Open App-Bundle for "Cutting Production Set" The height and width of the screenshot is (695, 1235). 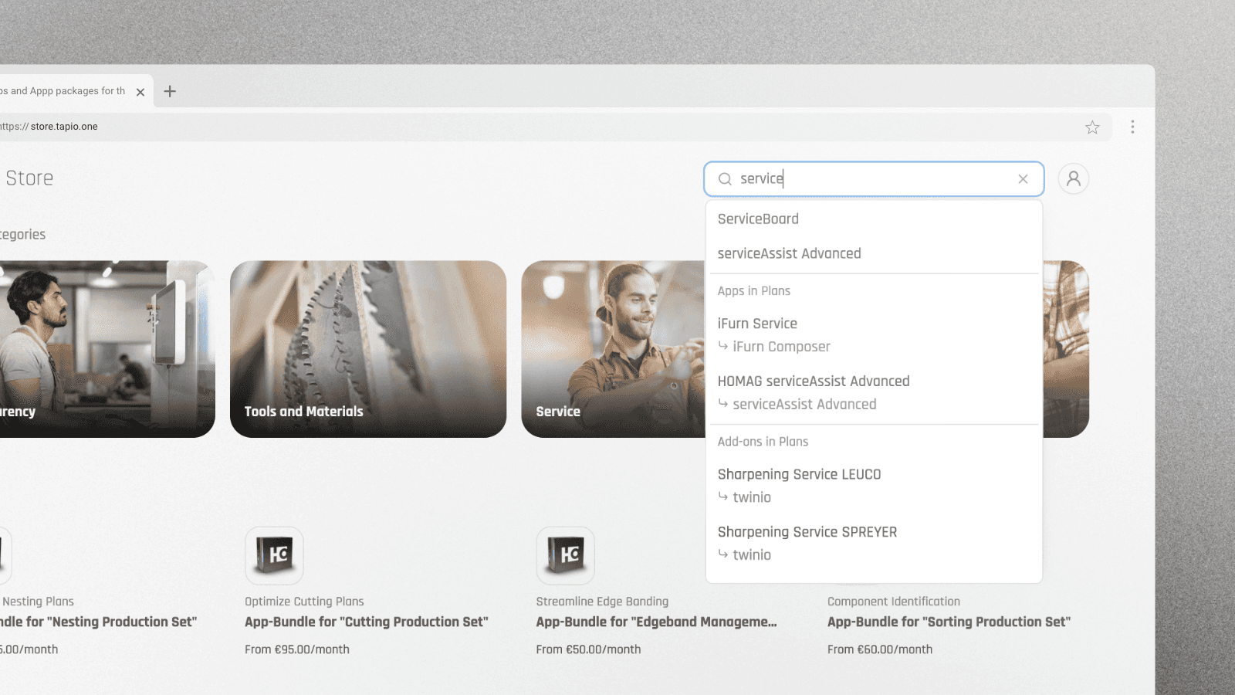point(367,622)
